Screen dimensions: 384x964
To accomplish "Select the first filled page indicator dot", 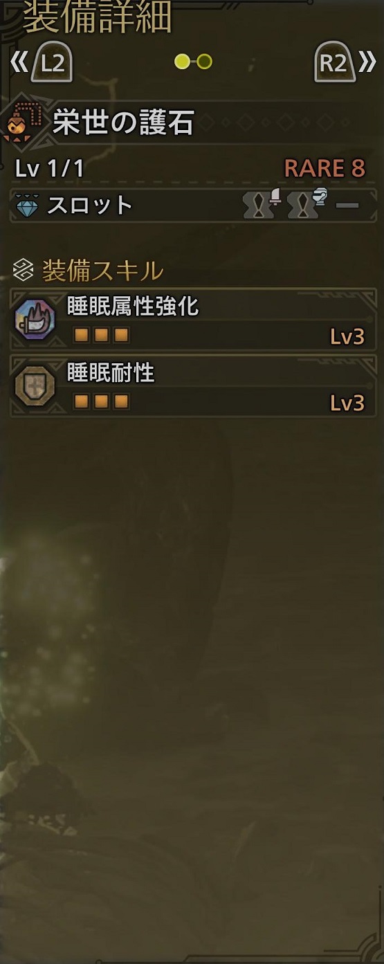I will (182, 62).
